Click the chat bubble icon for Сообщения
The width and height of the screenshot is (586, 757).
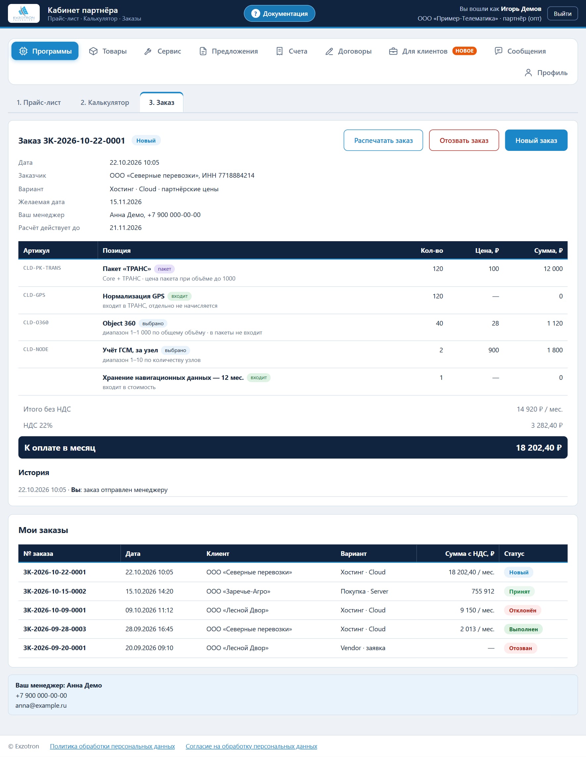pyautogui.click(x=498, y=51)
